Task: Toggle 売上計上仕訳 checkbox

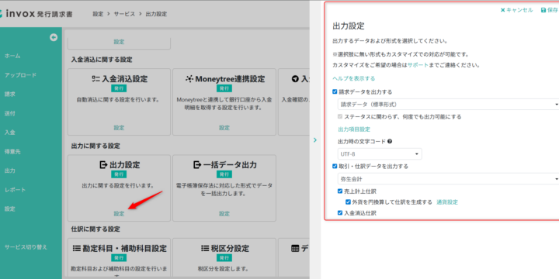Action: (x=340, y=191)
